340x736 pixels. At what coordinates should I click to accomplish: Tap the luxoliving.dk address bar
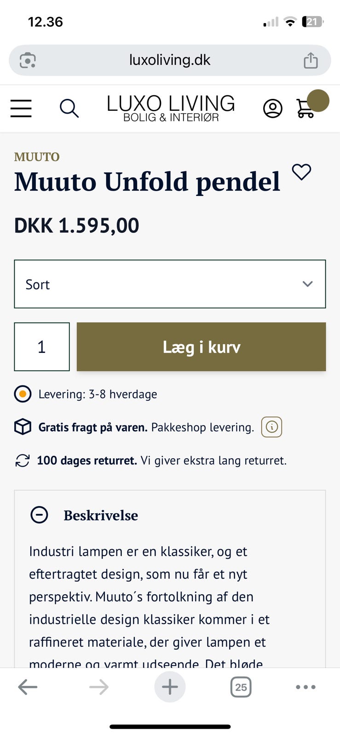pos(170,60)
